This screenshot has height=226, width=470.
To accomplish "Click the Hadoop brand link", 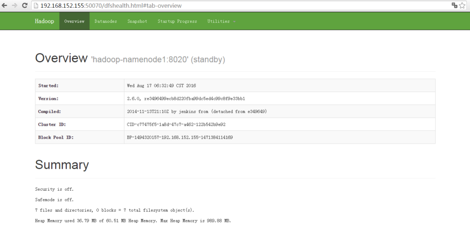I will click(44, 21).
